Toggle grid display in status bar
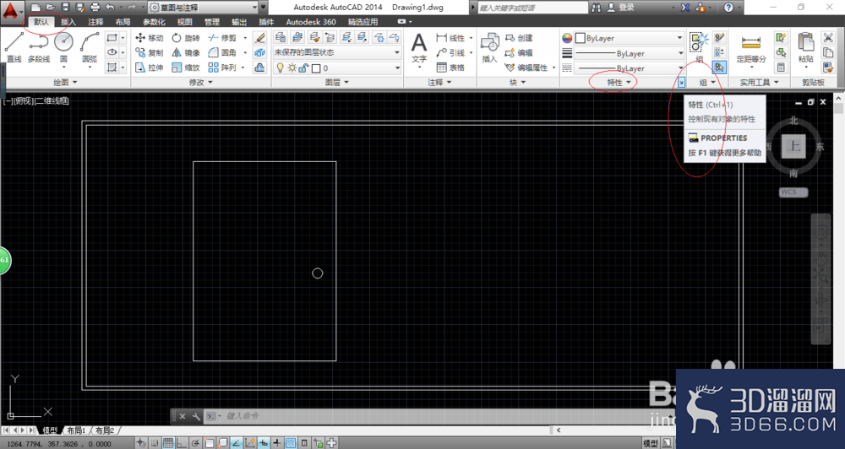 tap(168, 443)
